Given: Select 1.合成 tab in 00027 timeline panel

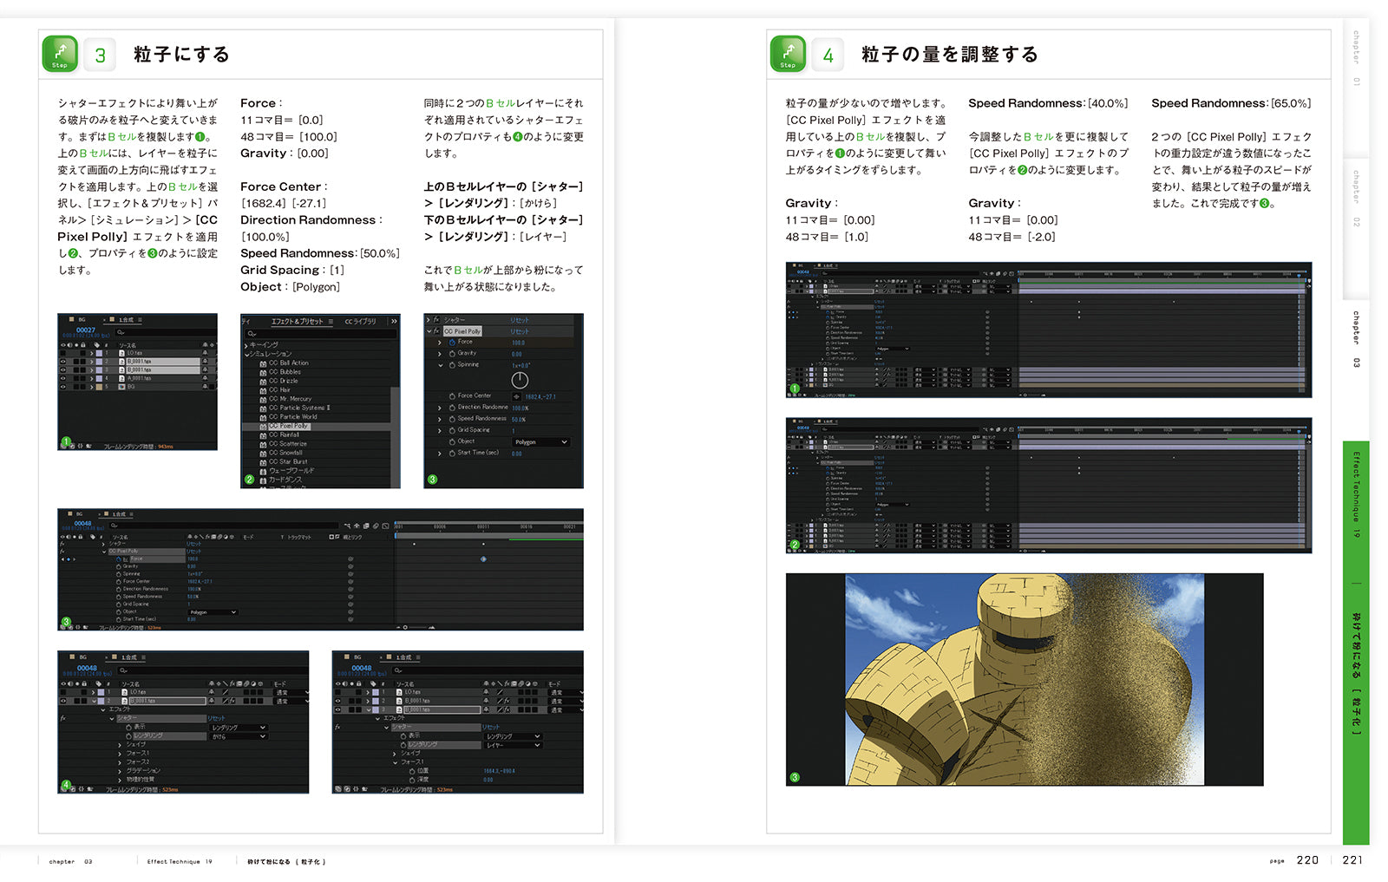Looking at the screenshot, I should [x=127, y=319].
